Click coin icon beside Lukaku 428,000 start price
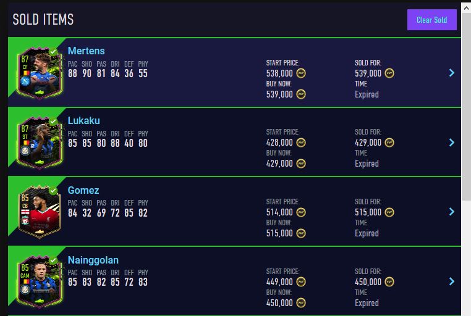Screen dimensions: 471x316 [x=301, y=143]
